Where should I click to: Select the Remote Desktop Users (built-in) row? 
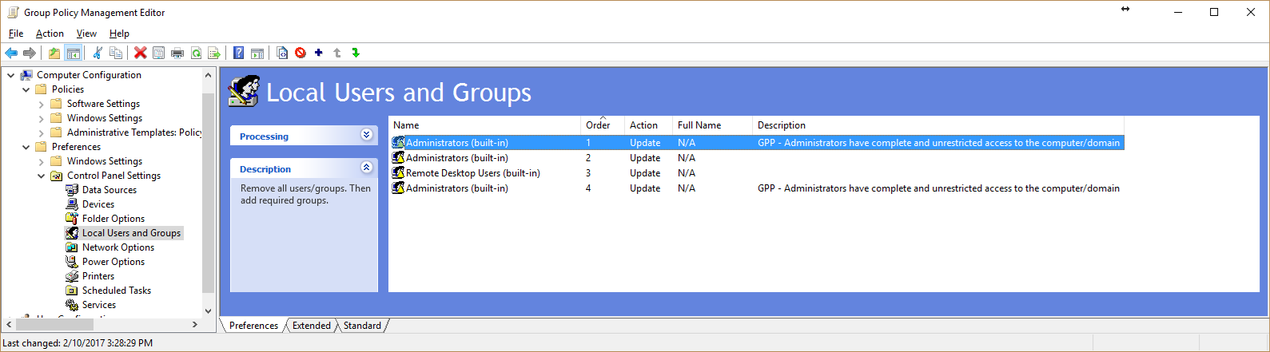(756, 173)
